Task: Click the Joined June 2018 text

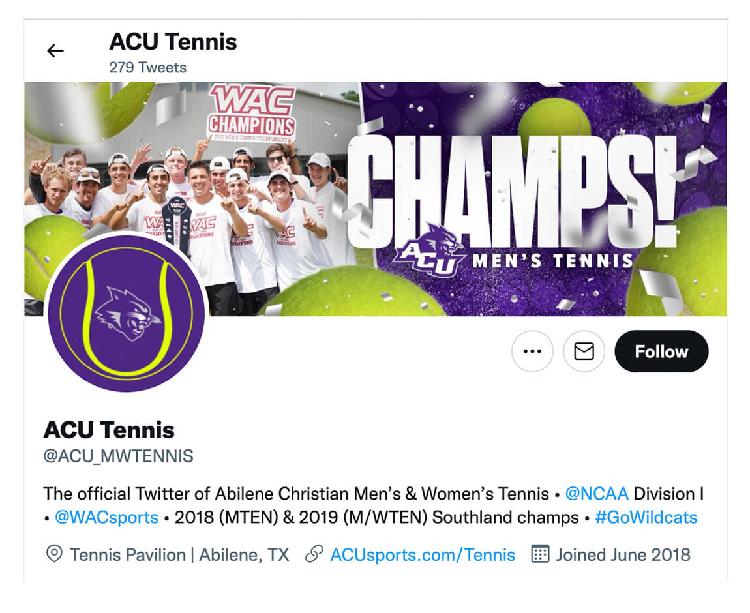Action: click(622, 555)
